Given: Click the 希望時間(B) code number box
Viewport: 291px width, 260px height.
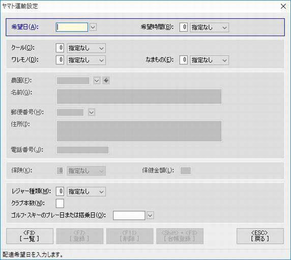Looking at the screenshot, I should click(x=183, y=28).
